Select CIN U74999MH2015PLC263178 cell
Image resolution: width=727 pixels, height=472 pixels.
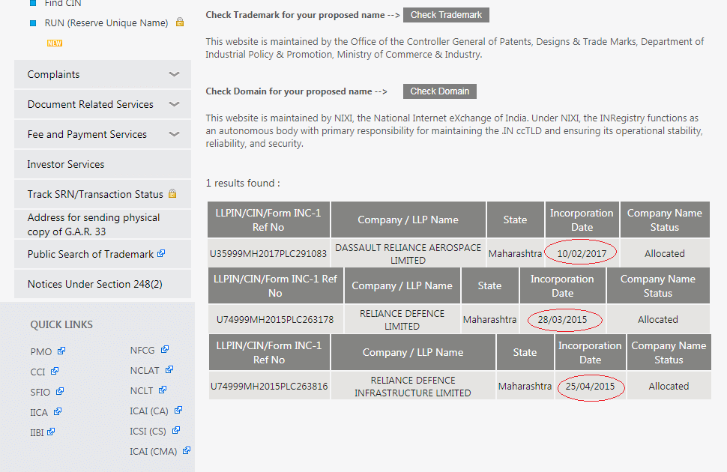pos(275,319)
